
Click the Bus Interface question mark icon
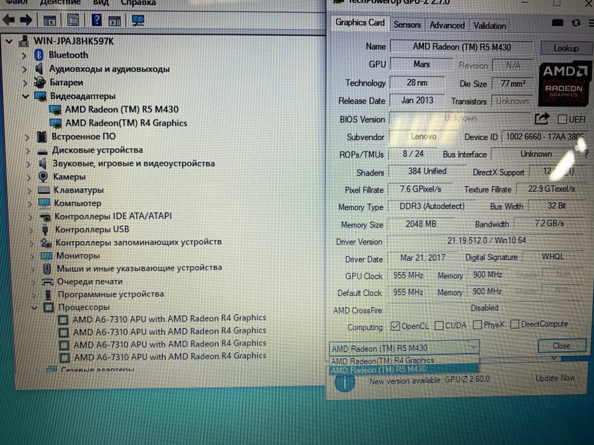(586, 154)
